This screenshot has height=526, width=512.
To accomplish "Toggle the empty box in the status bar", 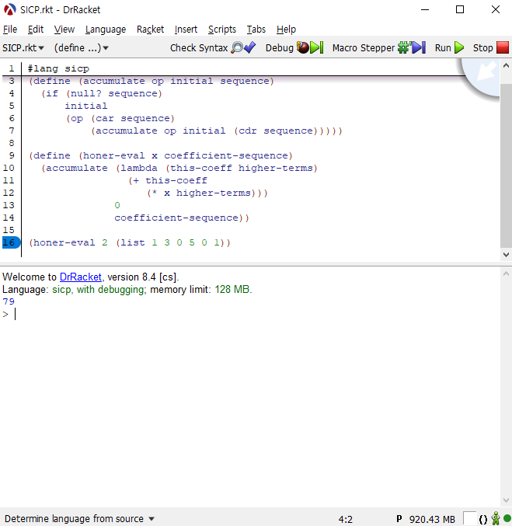I will tap(469, 518).
